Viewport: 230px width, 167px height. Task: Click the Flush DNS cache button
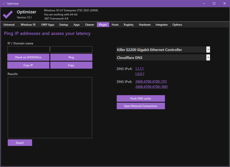click(141, 98)
